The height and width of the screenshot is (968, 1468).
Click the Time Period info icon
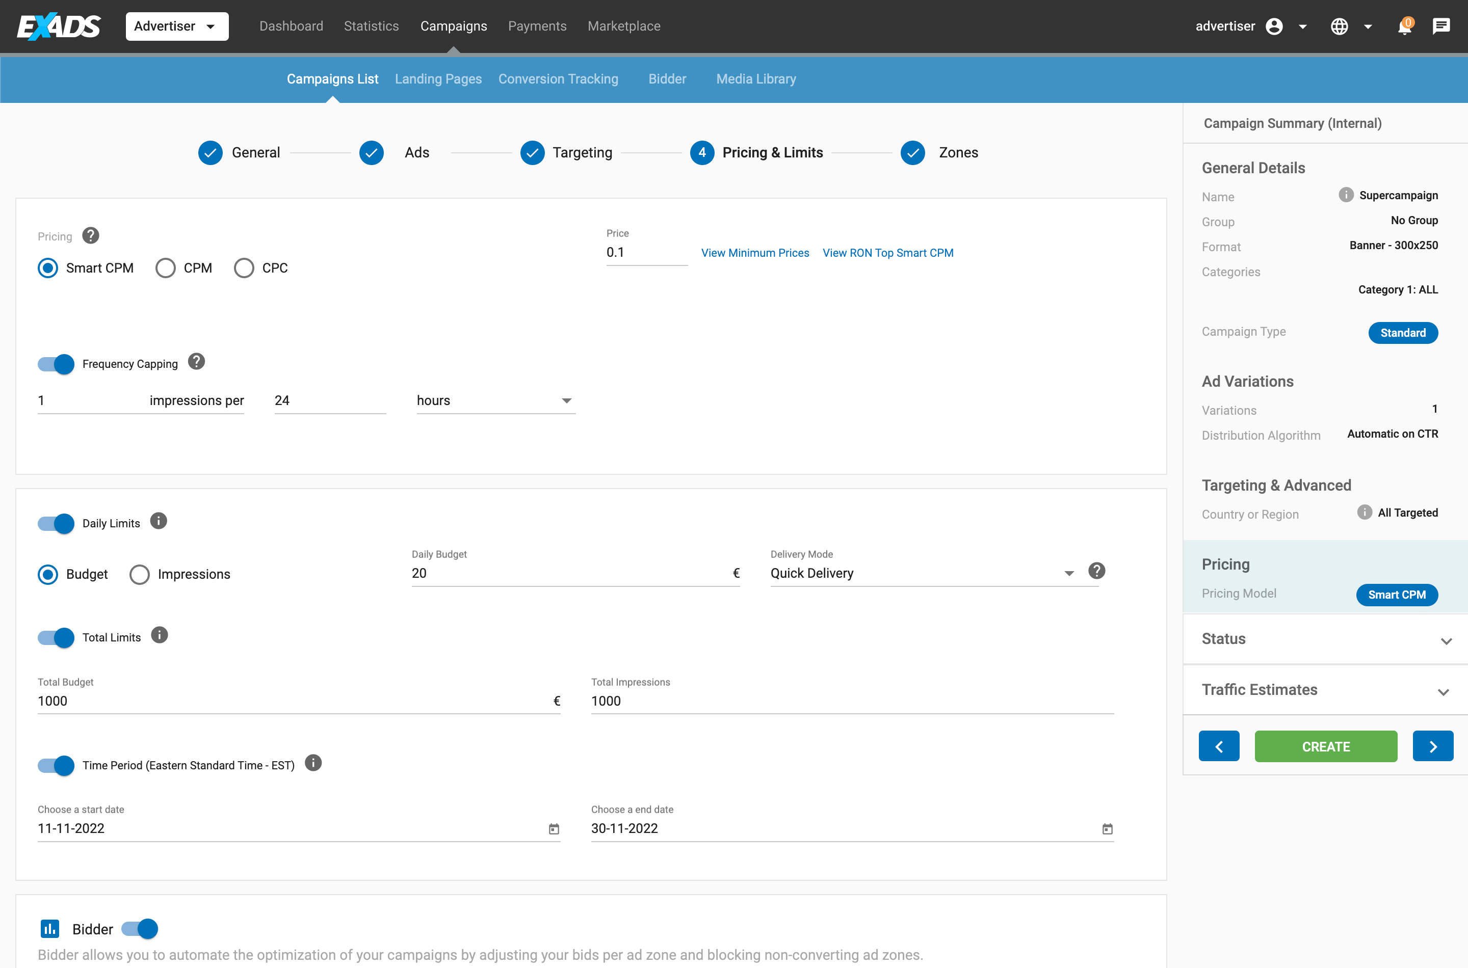[313, 763]
